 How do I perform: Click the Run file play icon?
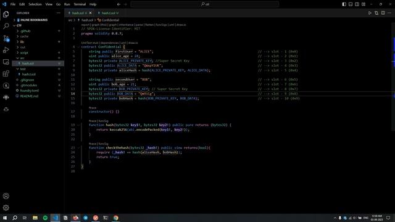[x=370, y=13]
